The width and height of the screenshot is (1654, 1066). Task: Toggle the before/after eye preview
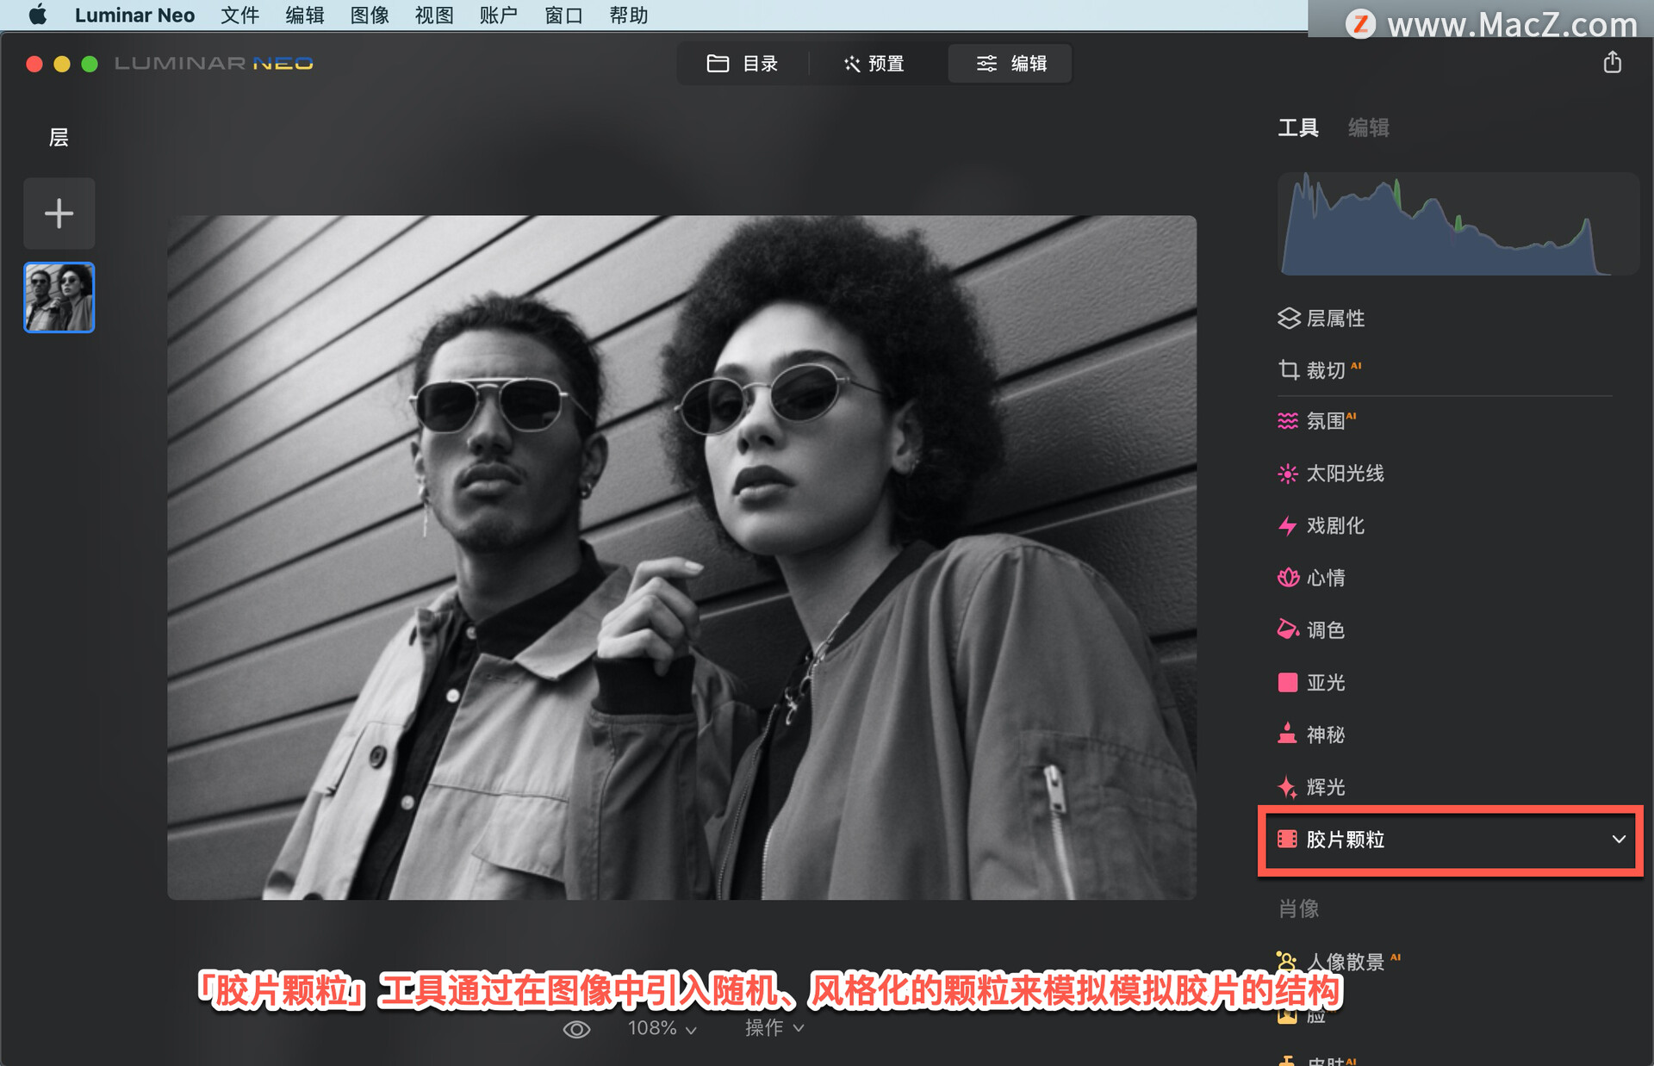pos(576,1029)
